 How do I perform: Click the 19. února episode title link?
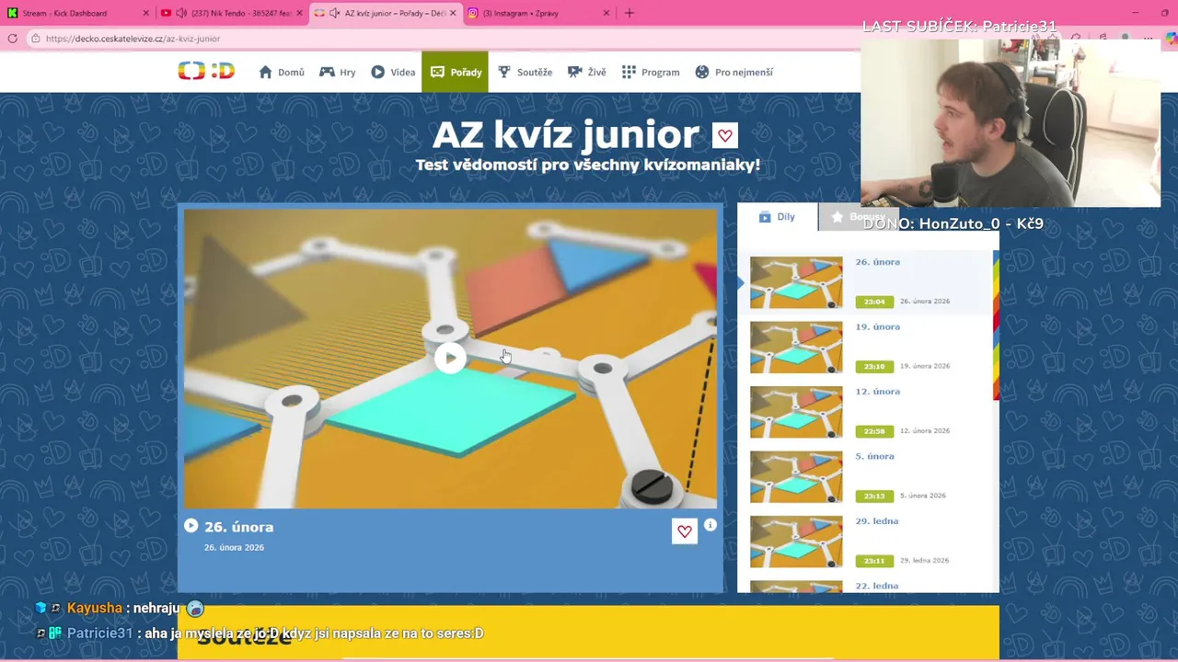click(877, 326)
